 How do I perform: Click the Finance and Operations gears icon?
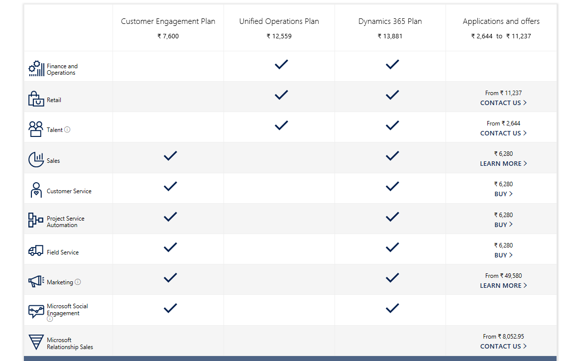tap(36, 69)
